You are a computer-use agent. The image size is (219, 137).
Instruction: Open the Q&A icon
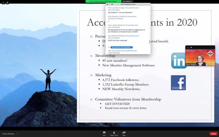[x=124, y=133]
